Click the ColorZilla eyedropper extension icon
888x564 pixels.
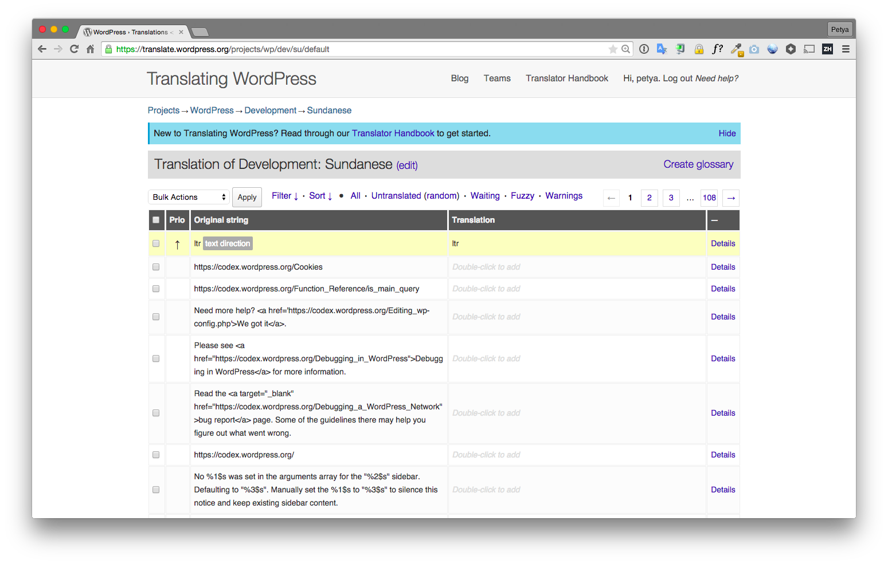click(x=736, y=49)
